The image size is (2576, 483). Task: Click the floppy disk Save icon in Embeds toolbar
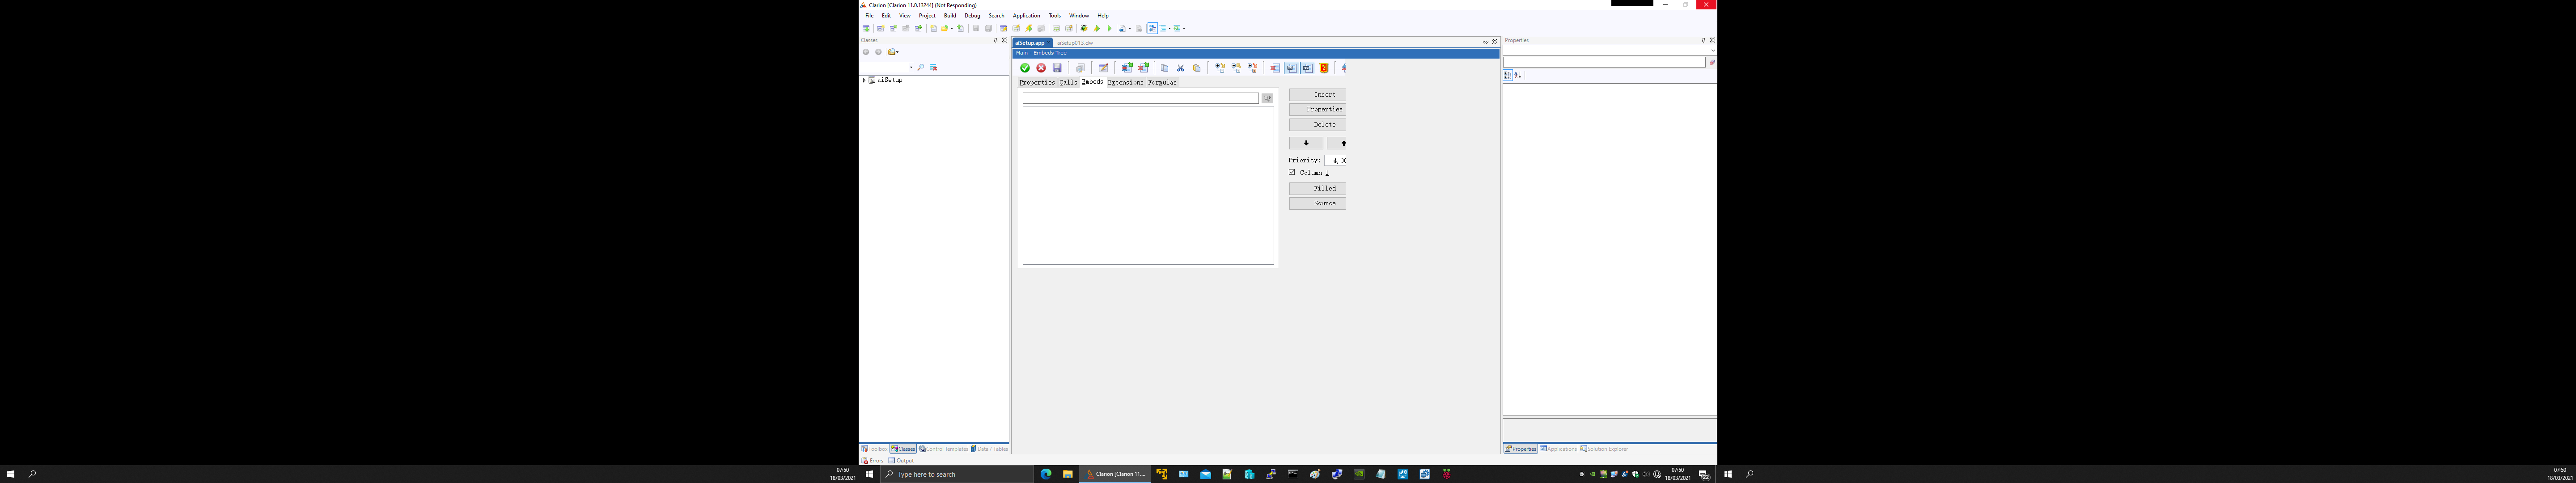[1057, 68]
